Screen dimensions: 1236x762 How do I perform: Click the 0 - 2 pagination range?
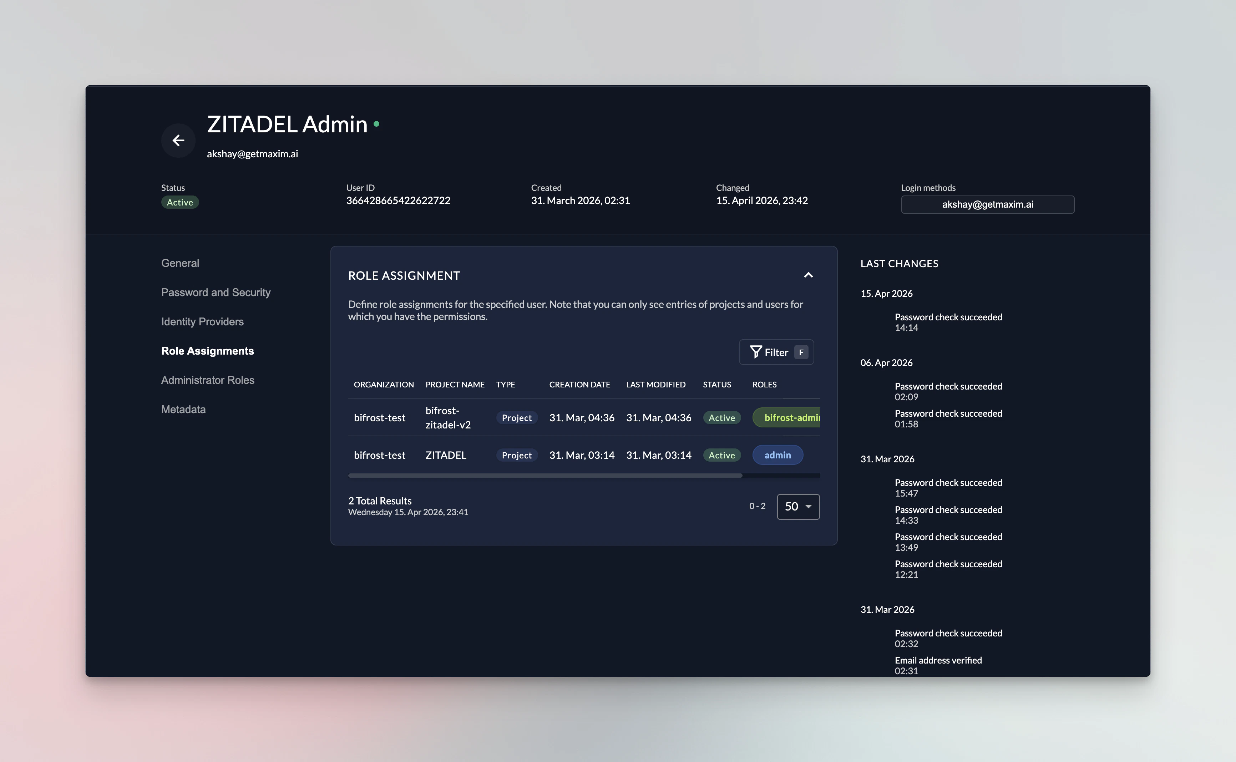[x=757, y=506]
